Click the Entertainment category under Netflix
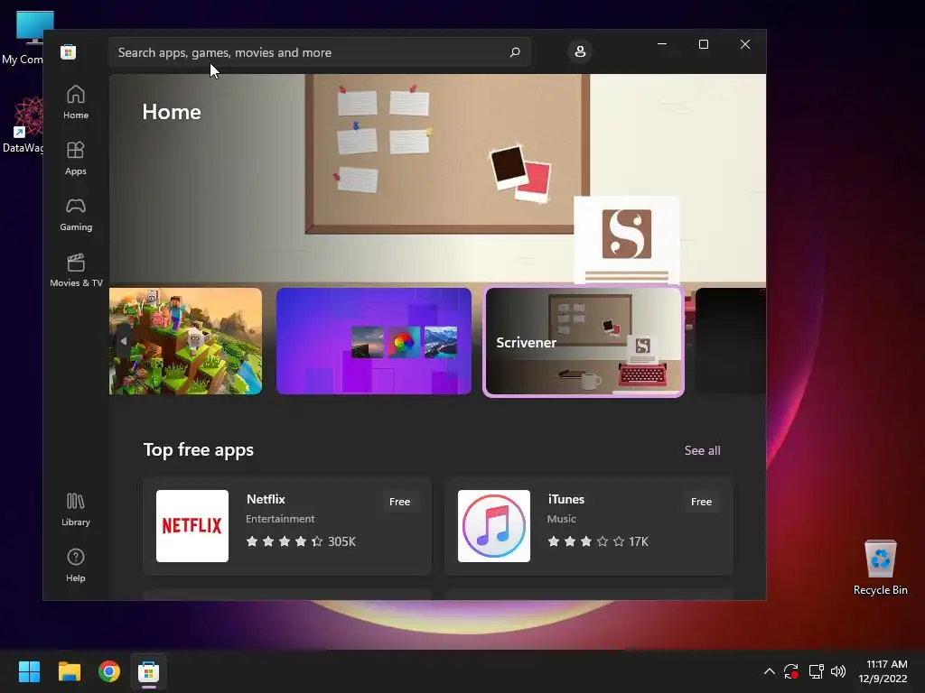The height and width of the screenshot is (693, 925). pyautogui.click(x=280, y=519)
